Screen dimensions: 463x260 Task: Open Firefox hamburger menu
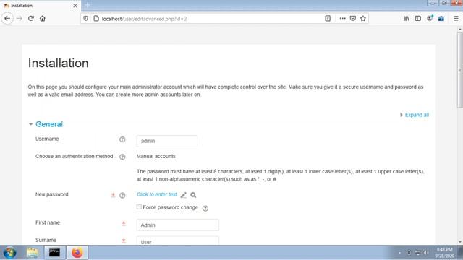click(x=456, y=18)
